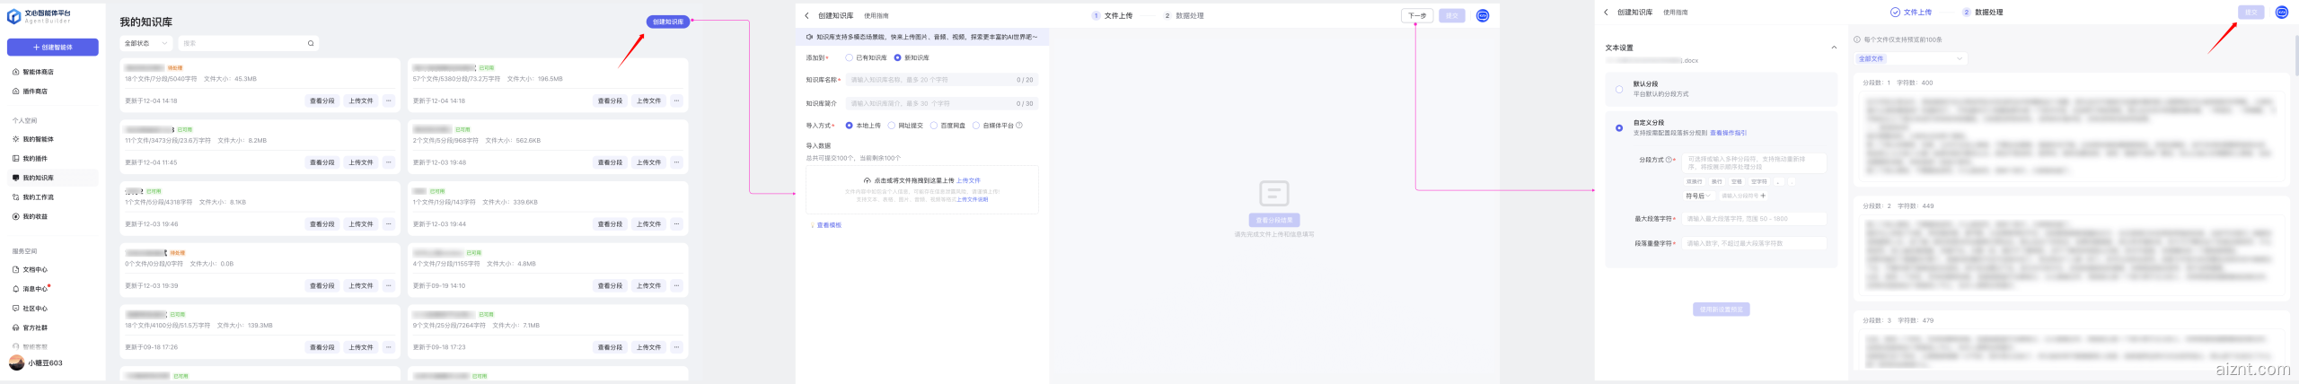Click the 官方社群 headset icon
This screenshot has width=2299, height=384.
click(15, 327)
